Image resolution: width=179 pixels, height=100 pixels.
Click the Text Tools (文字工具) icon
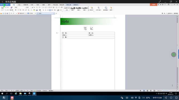click(x=99, y=8)
